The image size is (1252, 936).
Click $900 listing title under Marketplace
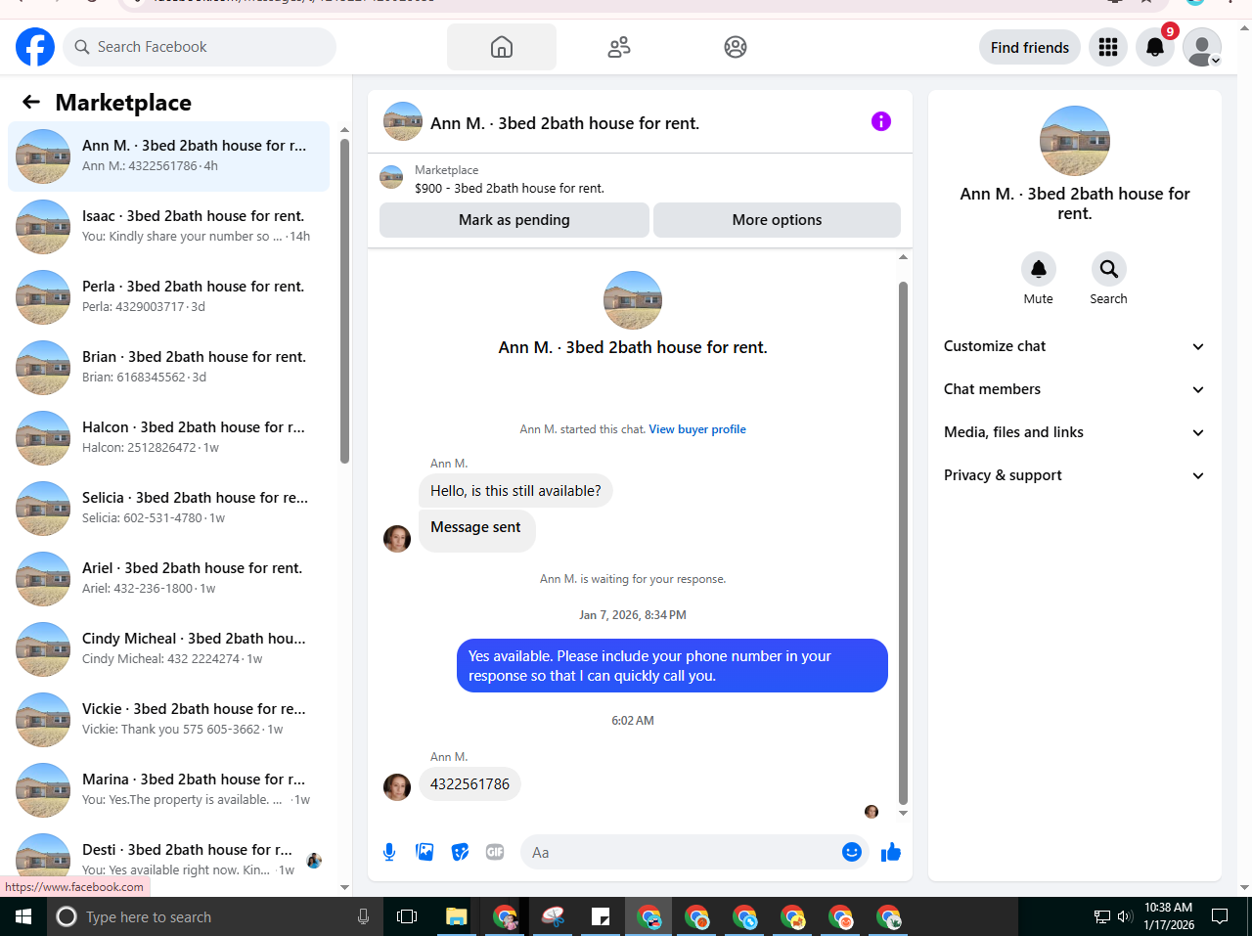510,189
